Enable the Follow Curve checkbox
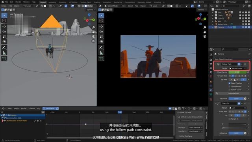This screenshot has width=252, height=142. 230,90
